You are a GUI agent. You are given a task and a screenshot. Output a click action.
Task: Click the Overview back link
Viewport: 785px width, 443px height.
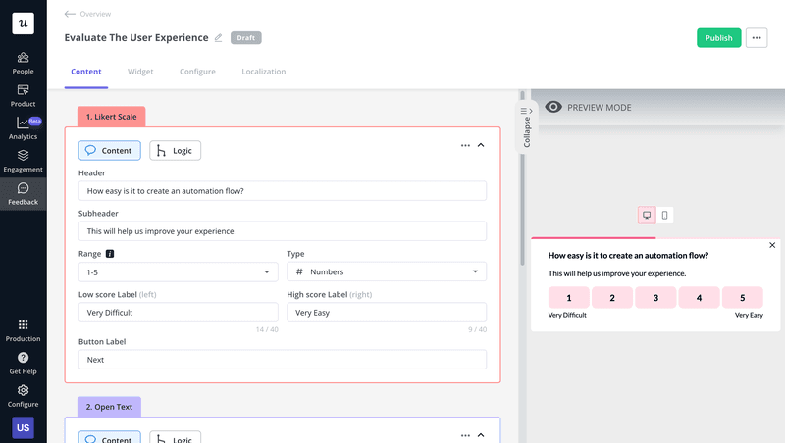click(x=95, y=14)
